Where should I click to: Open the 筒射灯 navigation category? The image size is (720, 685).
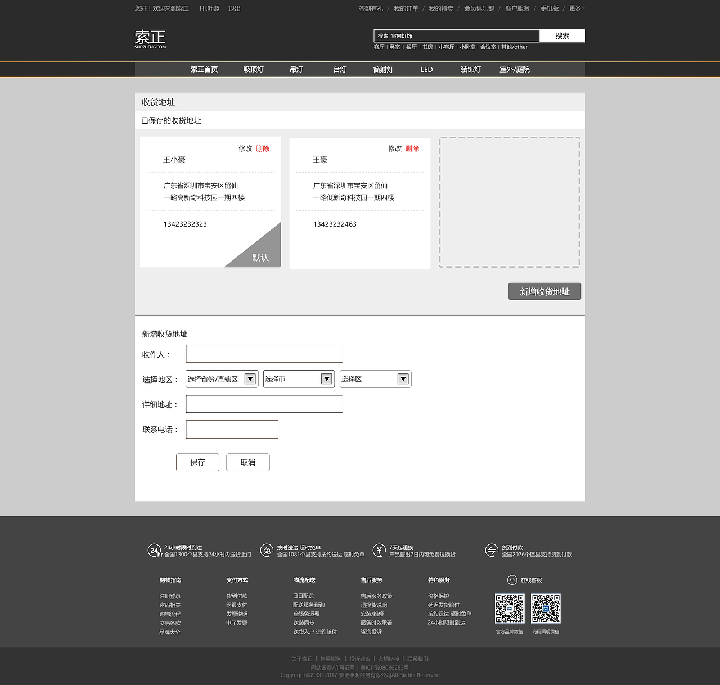(383, 70)
